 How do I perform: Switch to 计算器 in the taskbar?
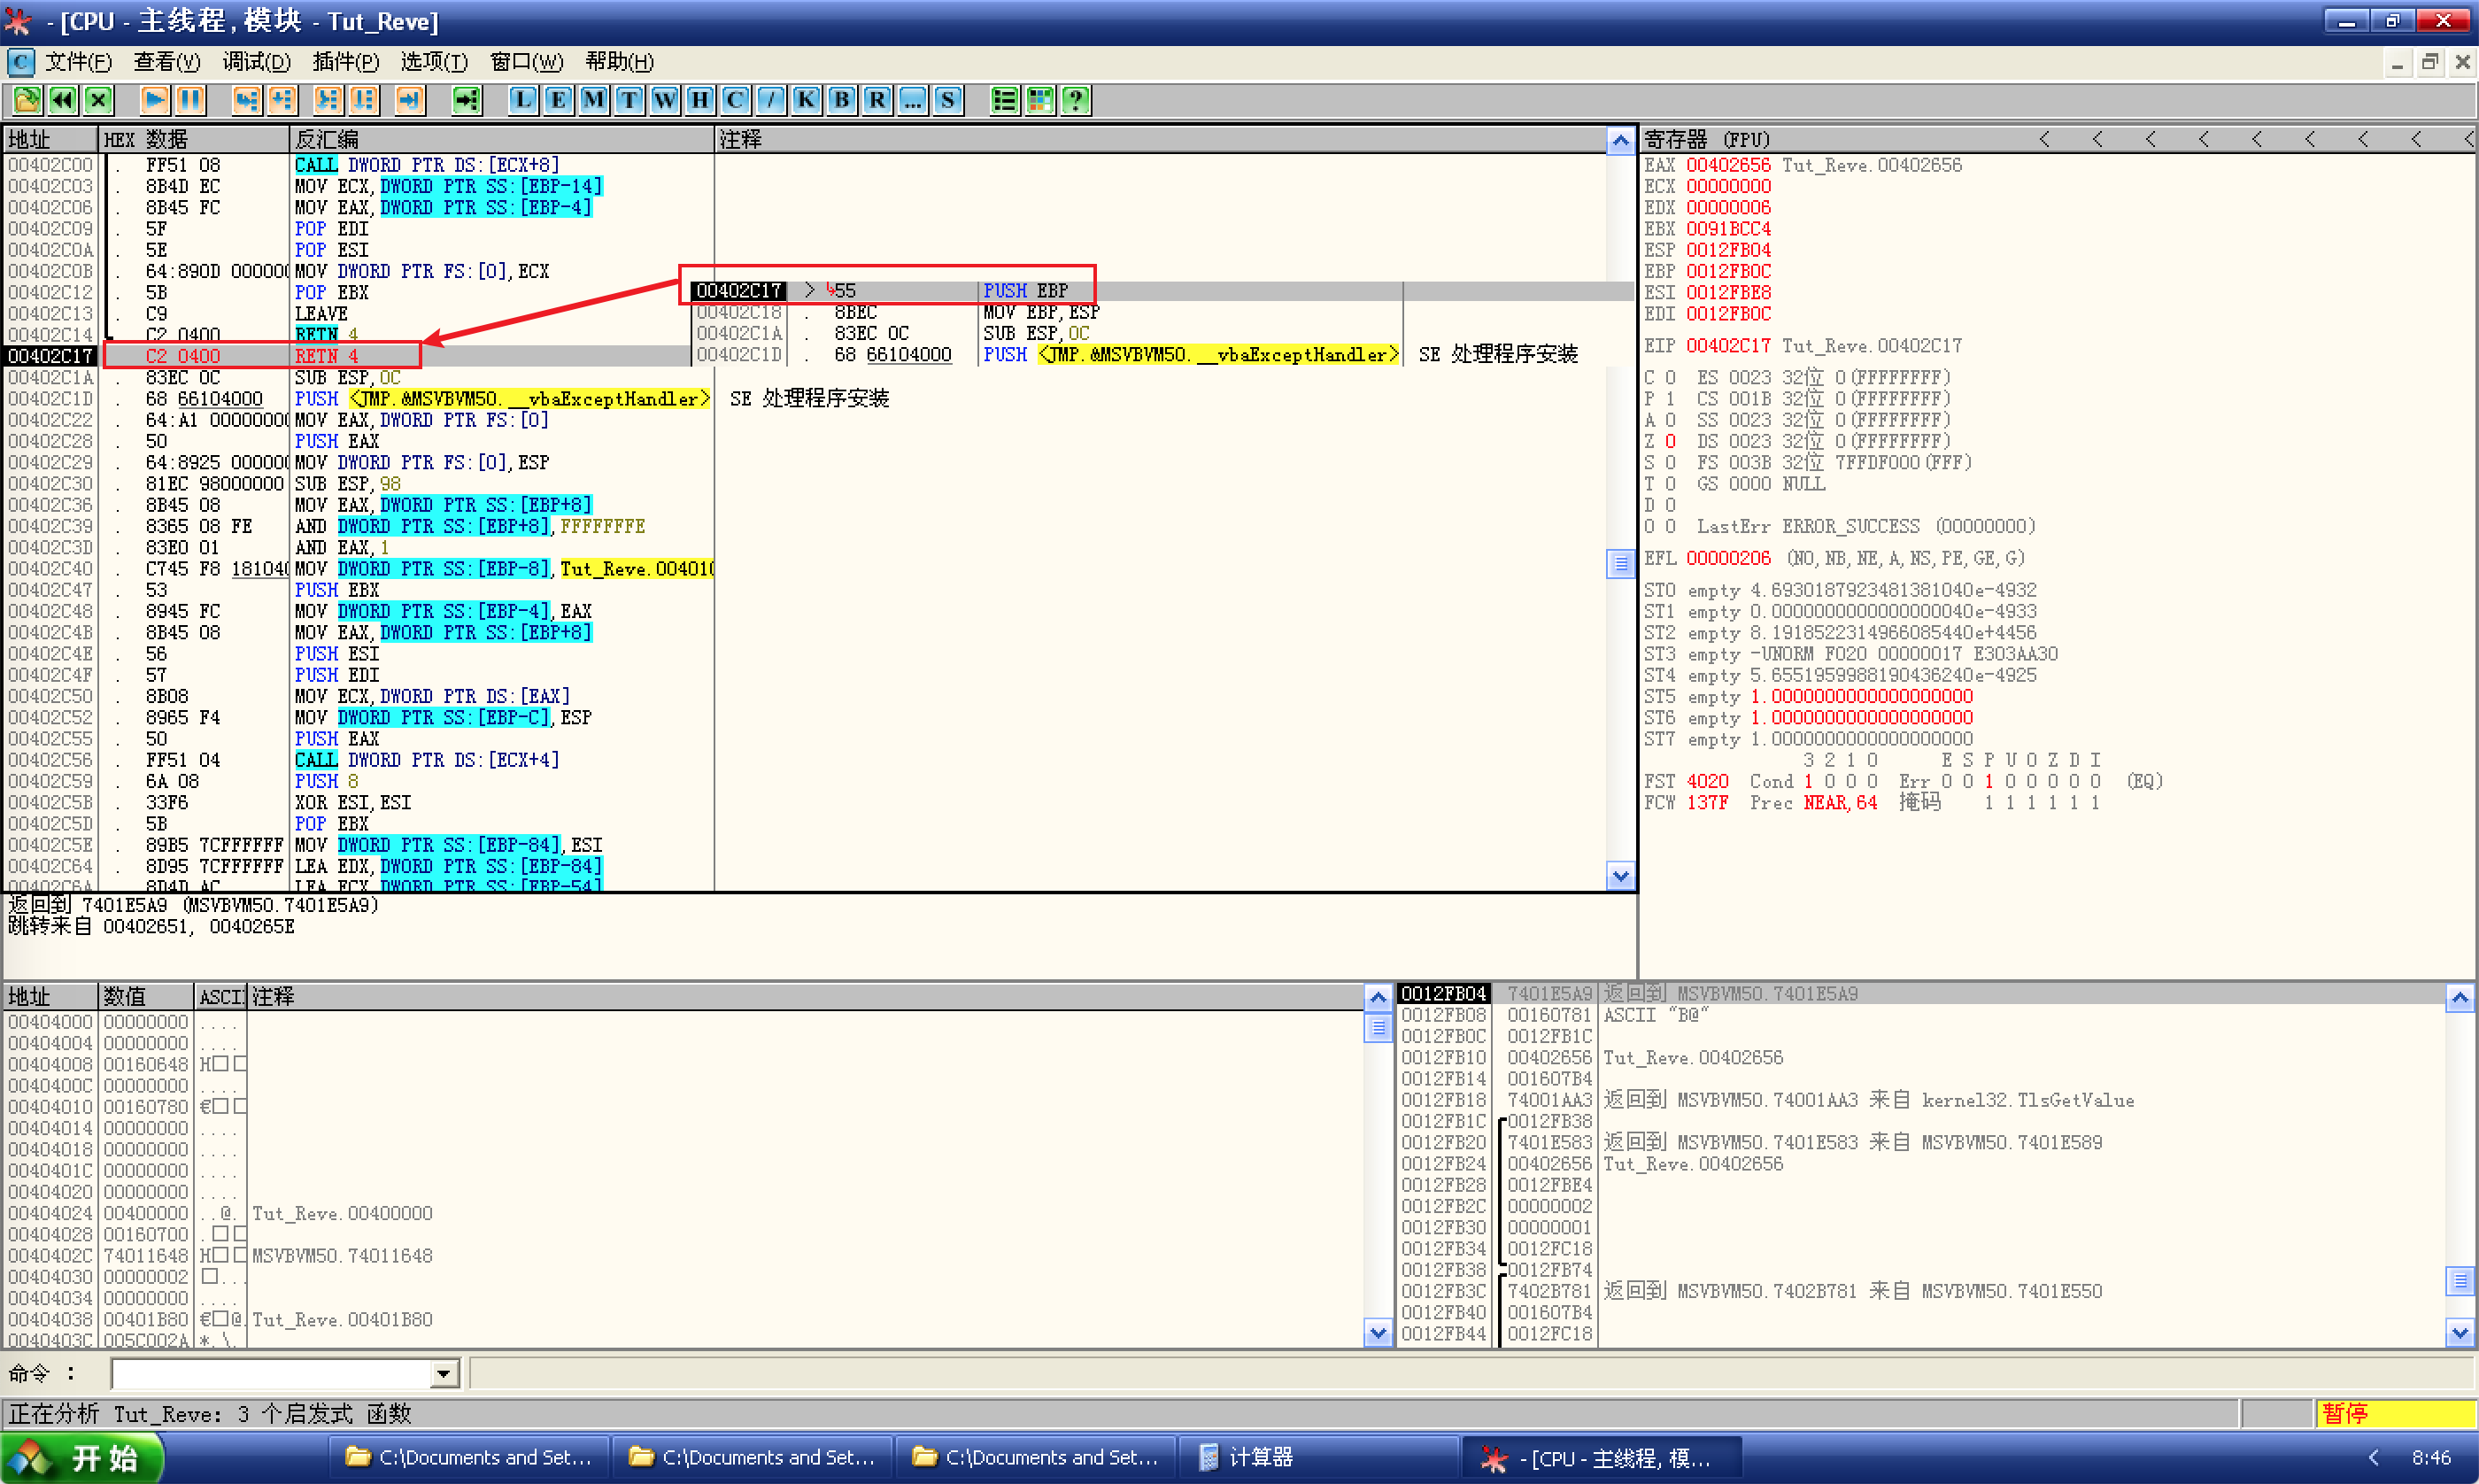[1260, 1457]
